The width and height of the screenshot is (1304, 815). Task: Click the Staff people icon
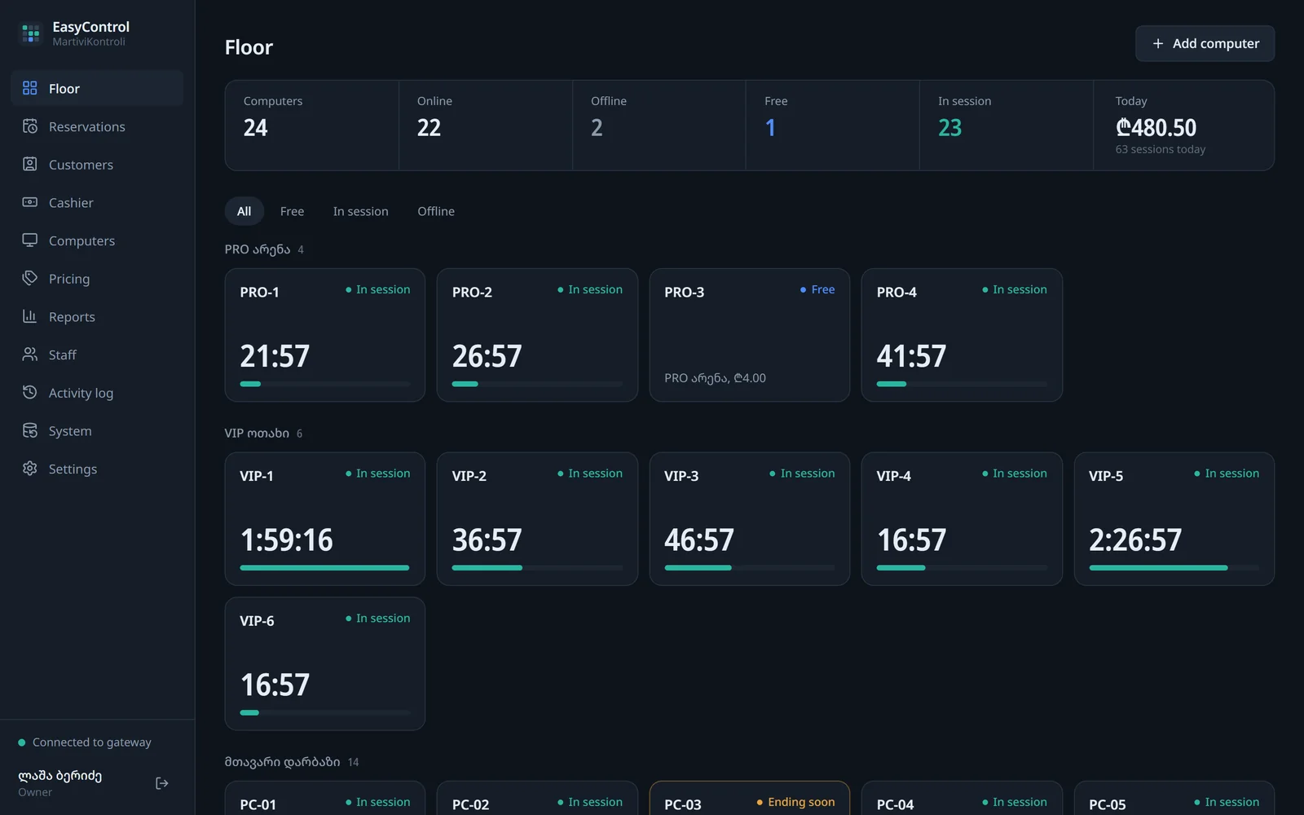[30, 355]
